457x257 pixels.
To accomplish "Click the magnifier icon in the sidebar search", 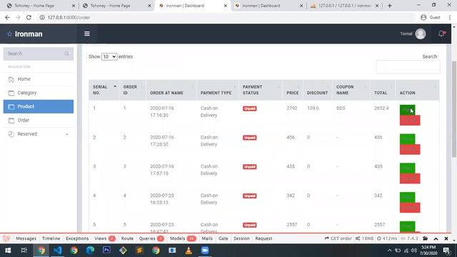I will coord(66,54).
